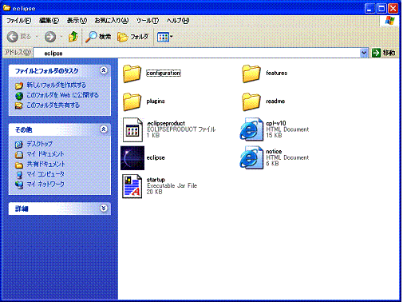Click このフォルダを Web に公開する link
The width and height of the screenshot is (403, 302).
click(62, 95)
